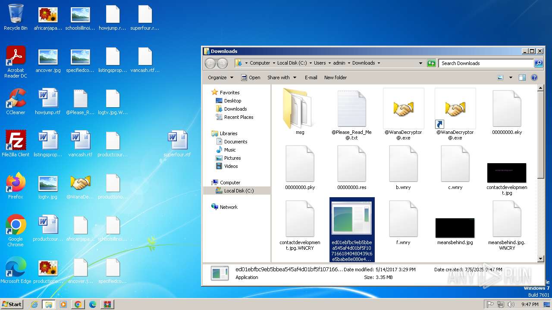This screenshot has width=552, height=310.
Task: Click the New folder toolbar button
Action: [336, 77]
